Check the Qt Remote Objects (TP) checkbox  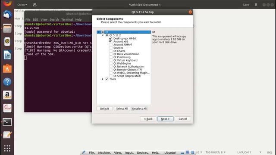(x=111, y=70)
